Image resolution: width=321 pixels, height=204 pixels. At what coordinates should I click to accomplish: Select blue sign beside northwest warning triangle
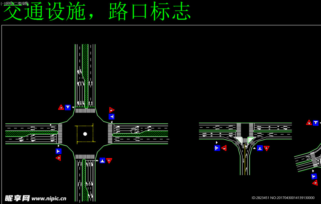(68, 107)
